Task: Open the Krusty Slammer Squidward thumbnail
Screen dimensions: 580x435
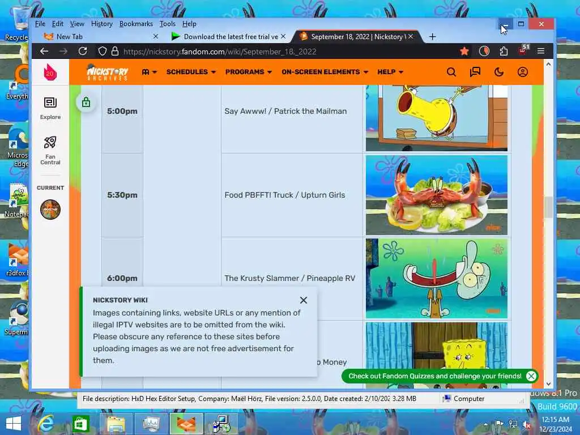Action: coord(437,278)
